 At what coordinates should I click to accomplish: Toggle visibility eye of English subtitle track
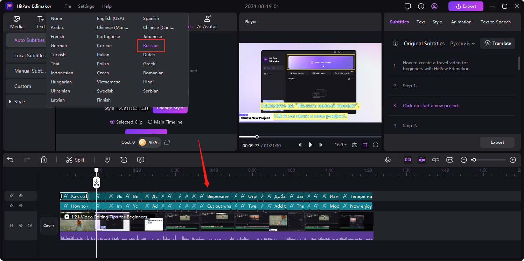21,206
